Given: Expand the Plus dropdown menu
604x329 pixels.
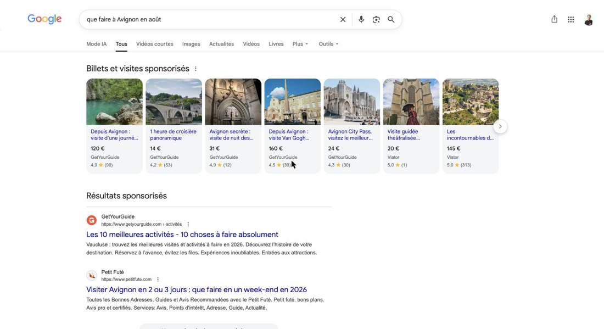Looking at the screenshot, I should click(x=300, y=44).
